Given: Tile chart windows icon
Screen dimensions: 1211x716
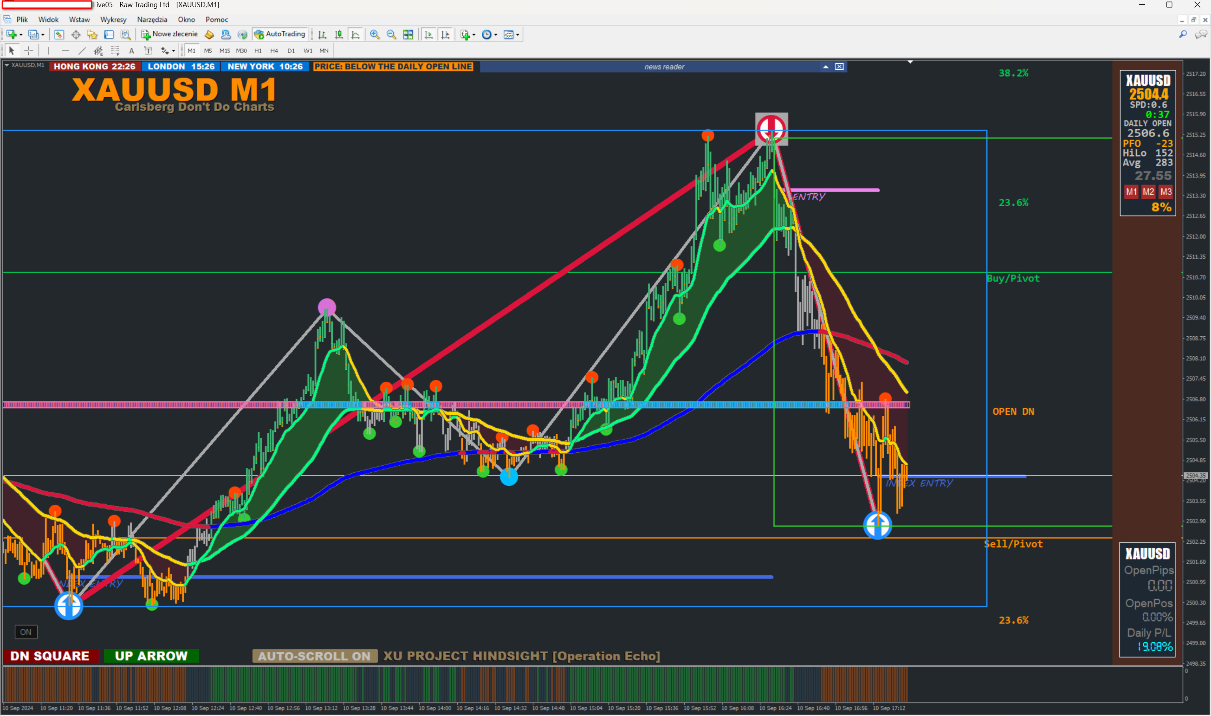Looking at the screenshot, I should point(408,34).
